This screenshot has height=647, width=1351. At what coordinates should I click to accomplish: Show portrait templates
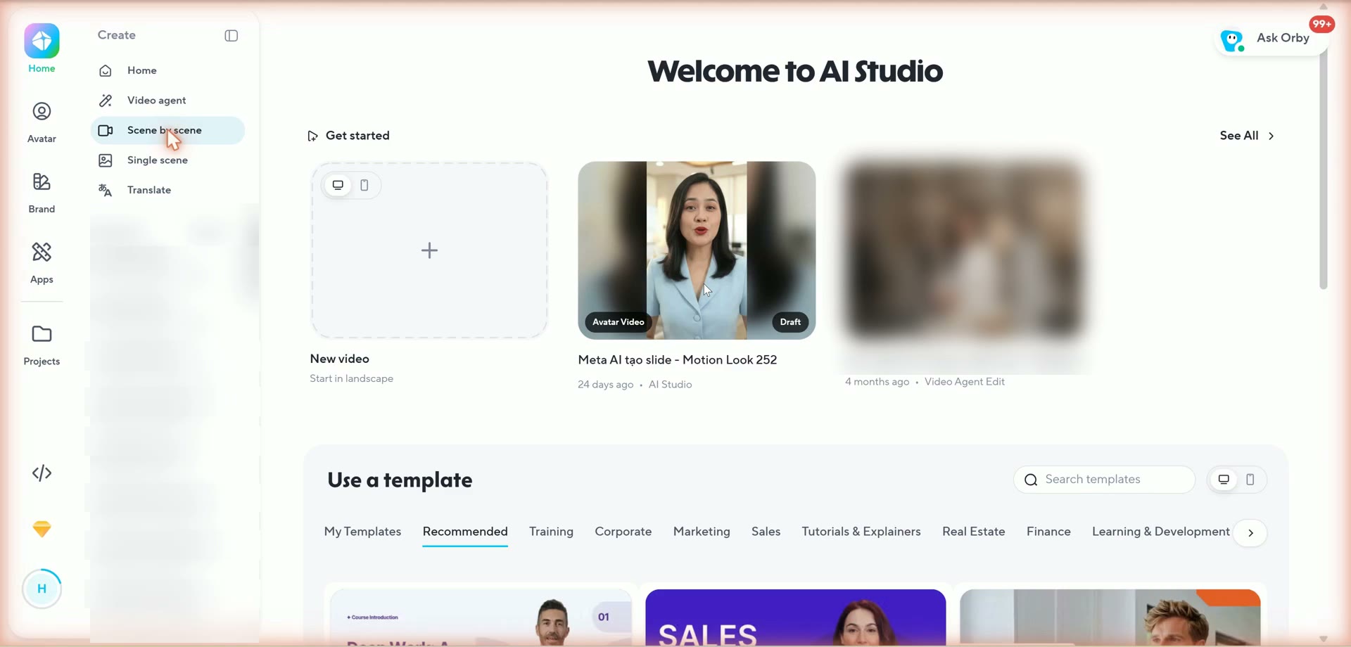point(1250,480)
